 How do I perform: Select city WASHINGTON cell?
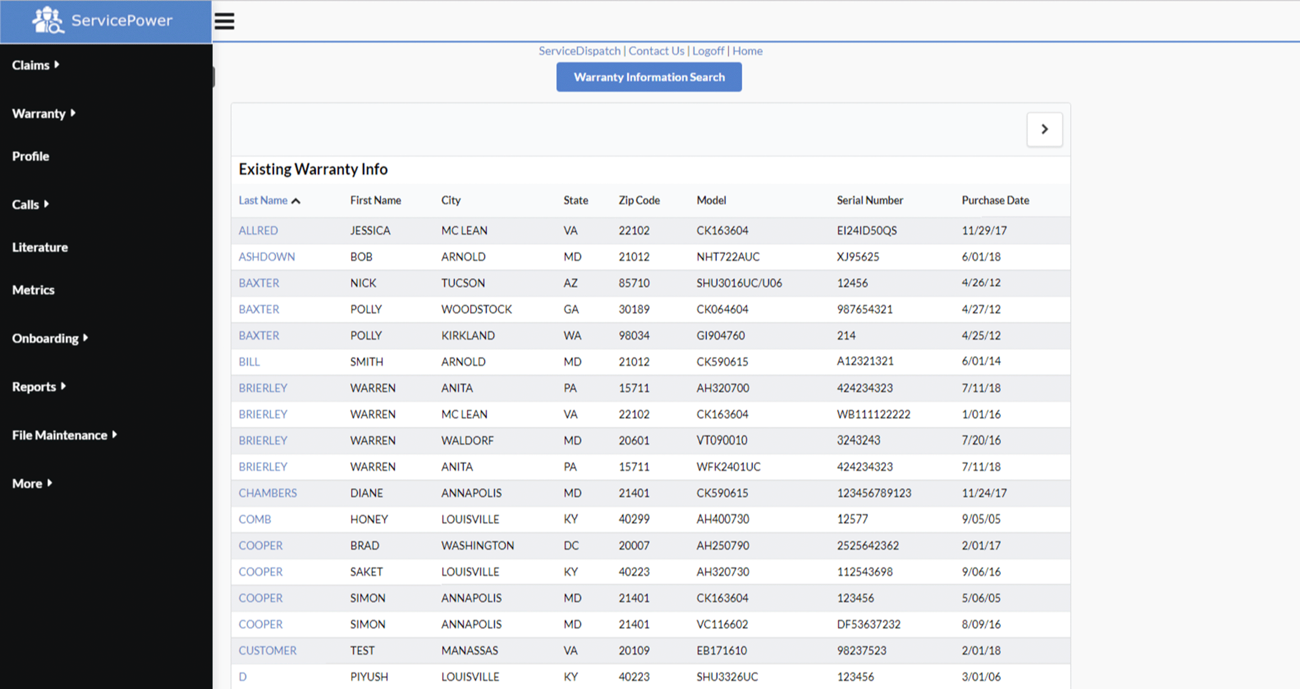pyautogui.click(x=477, y=545)
